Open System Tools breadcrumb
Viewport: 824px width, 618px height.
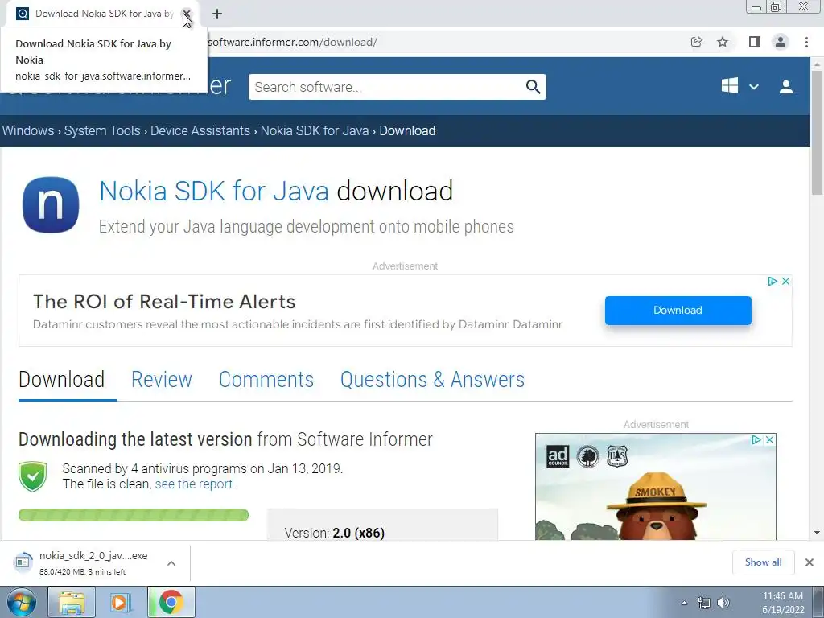click(x=102, y=130)
